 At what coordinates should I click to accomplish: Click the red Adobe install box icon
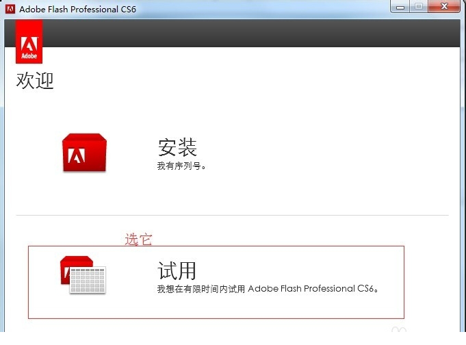point(84,153)
